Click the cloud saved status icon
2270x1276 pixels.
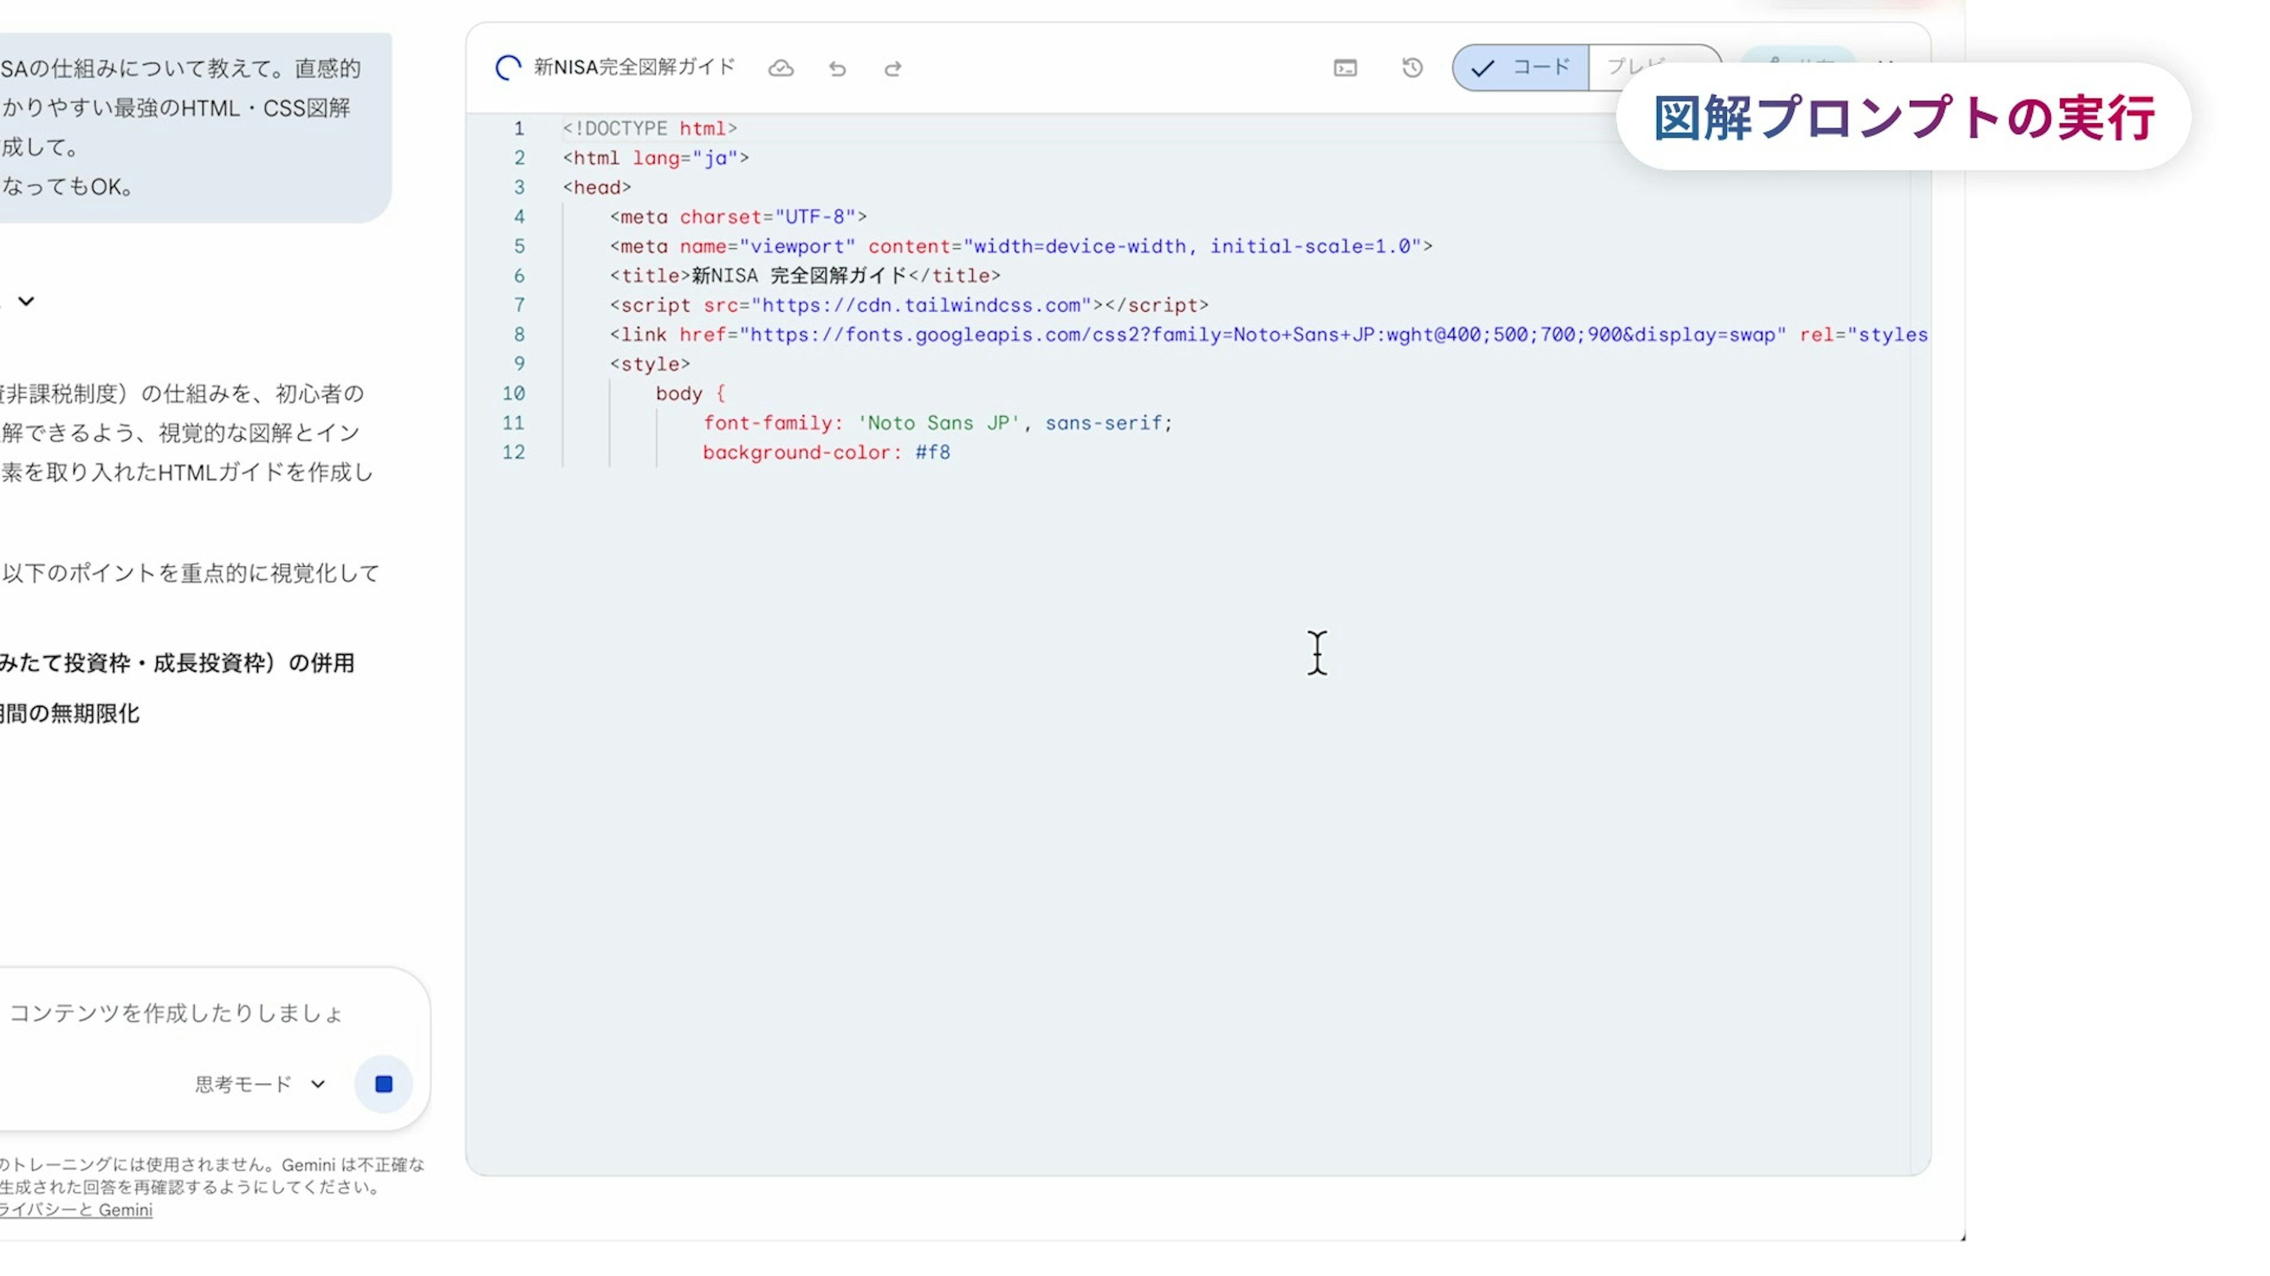(781, 69)
